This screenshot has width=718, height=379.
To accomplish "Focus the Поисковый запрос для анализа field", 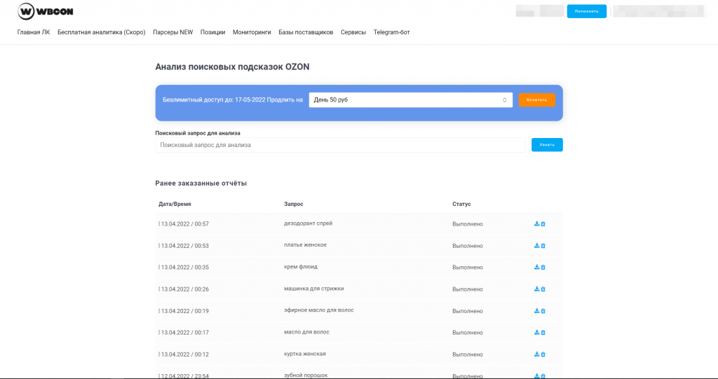I will tap(340, 145).
